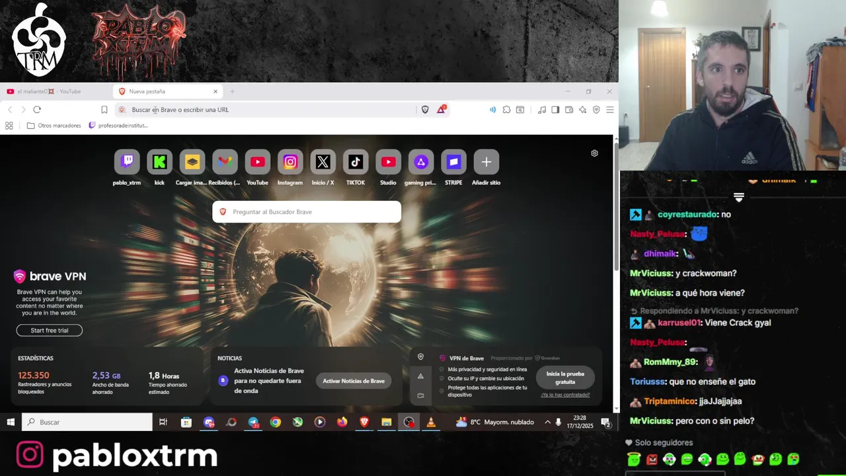The width and height of the screenshot is (846, 476).
Task: Select the bottom card widget icon
Action: pos(420,395)
